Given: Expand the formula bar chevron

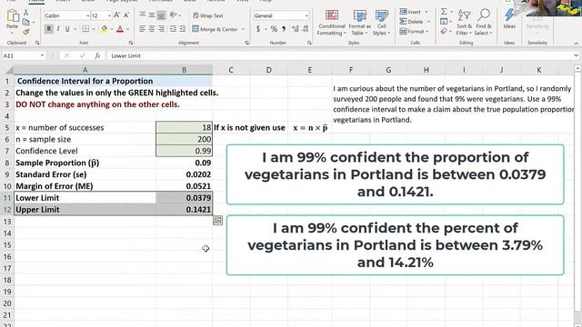Looking at the screenshot, I should (x=576, y=55).
